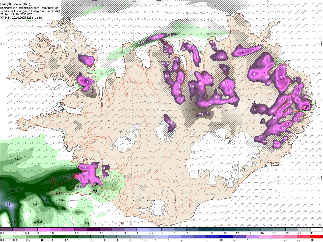Pick the bright red swatch ending the rain legend
Screen dimensions: 323x242
pos(316,236)
